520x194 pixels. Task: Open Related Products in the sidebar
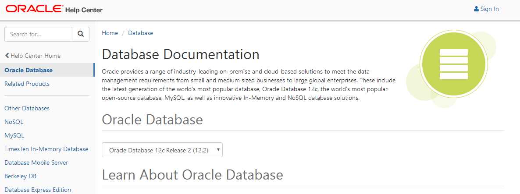27,84
